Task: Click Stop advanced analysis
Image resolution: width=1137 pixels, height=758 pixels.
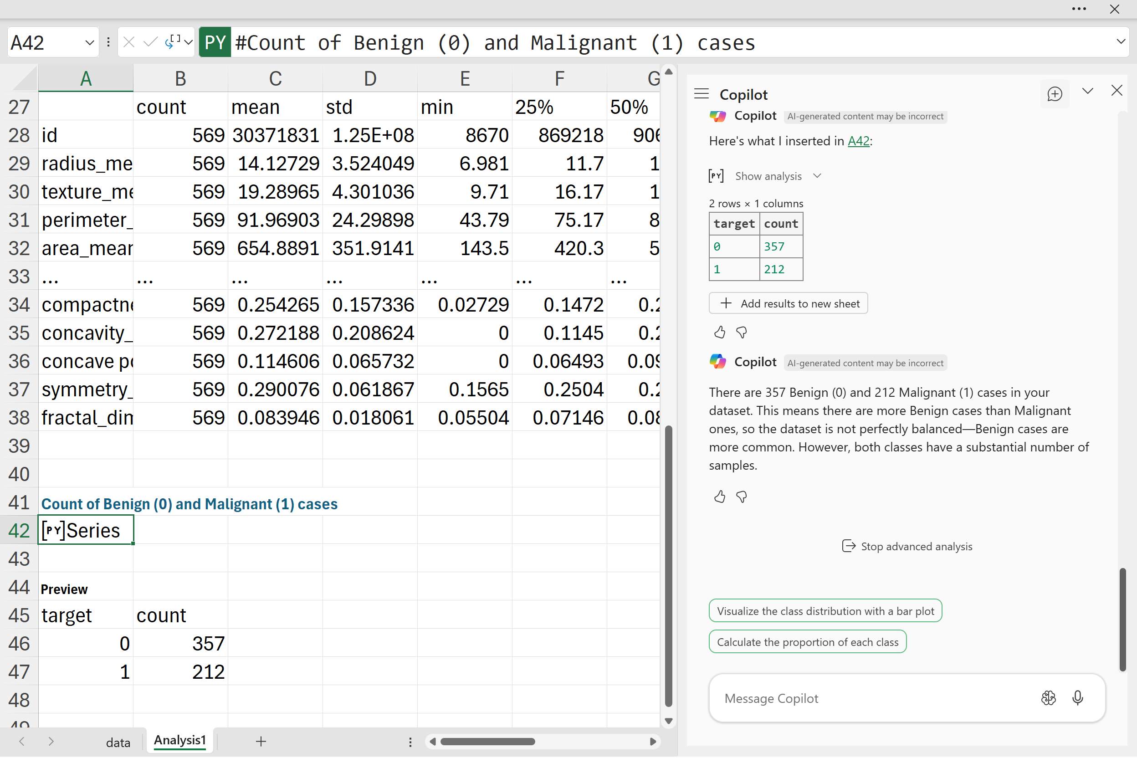Action: coord(907,546)
